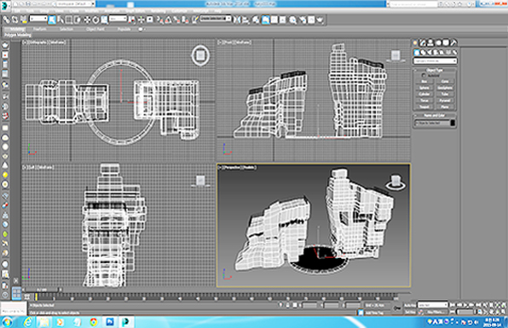Viewport: 508px width, 328px height.
Task: Toggle the 3D Snaps button
Action: pyautogui.click(x=159, y=20)
